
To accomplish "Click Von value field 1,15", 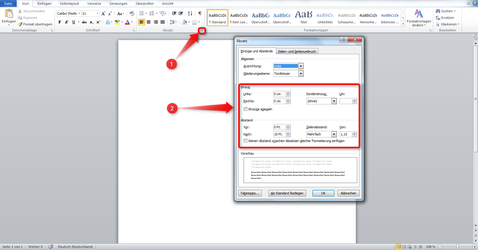I will pyautogui.click(x=346, y=134).
